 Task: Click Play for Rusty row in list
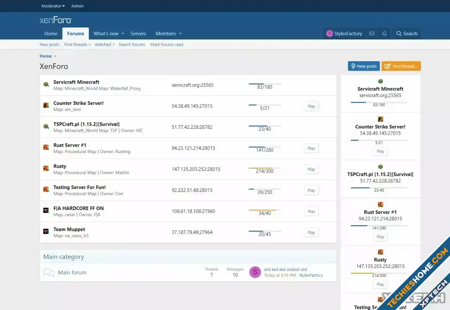point(311,169)
